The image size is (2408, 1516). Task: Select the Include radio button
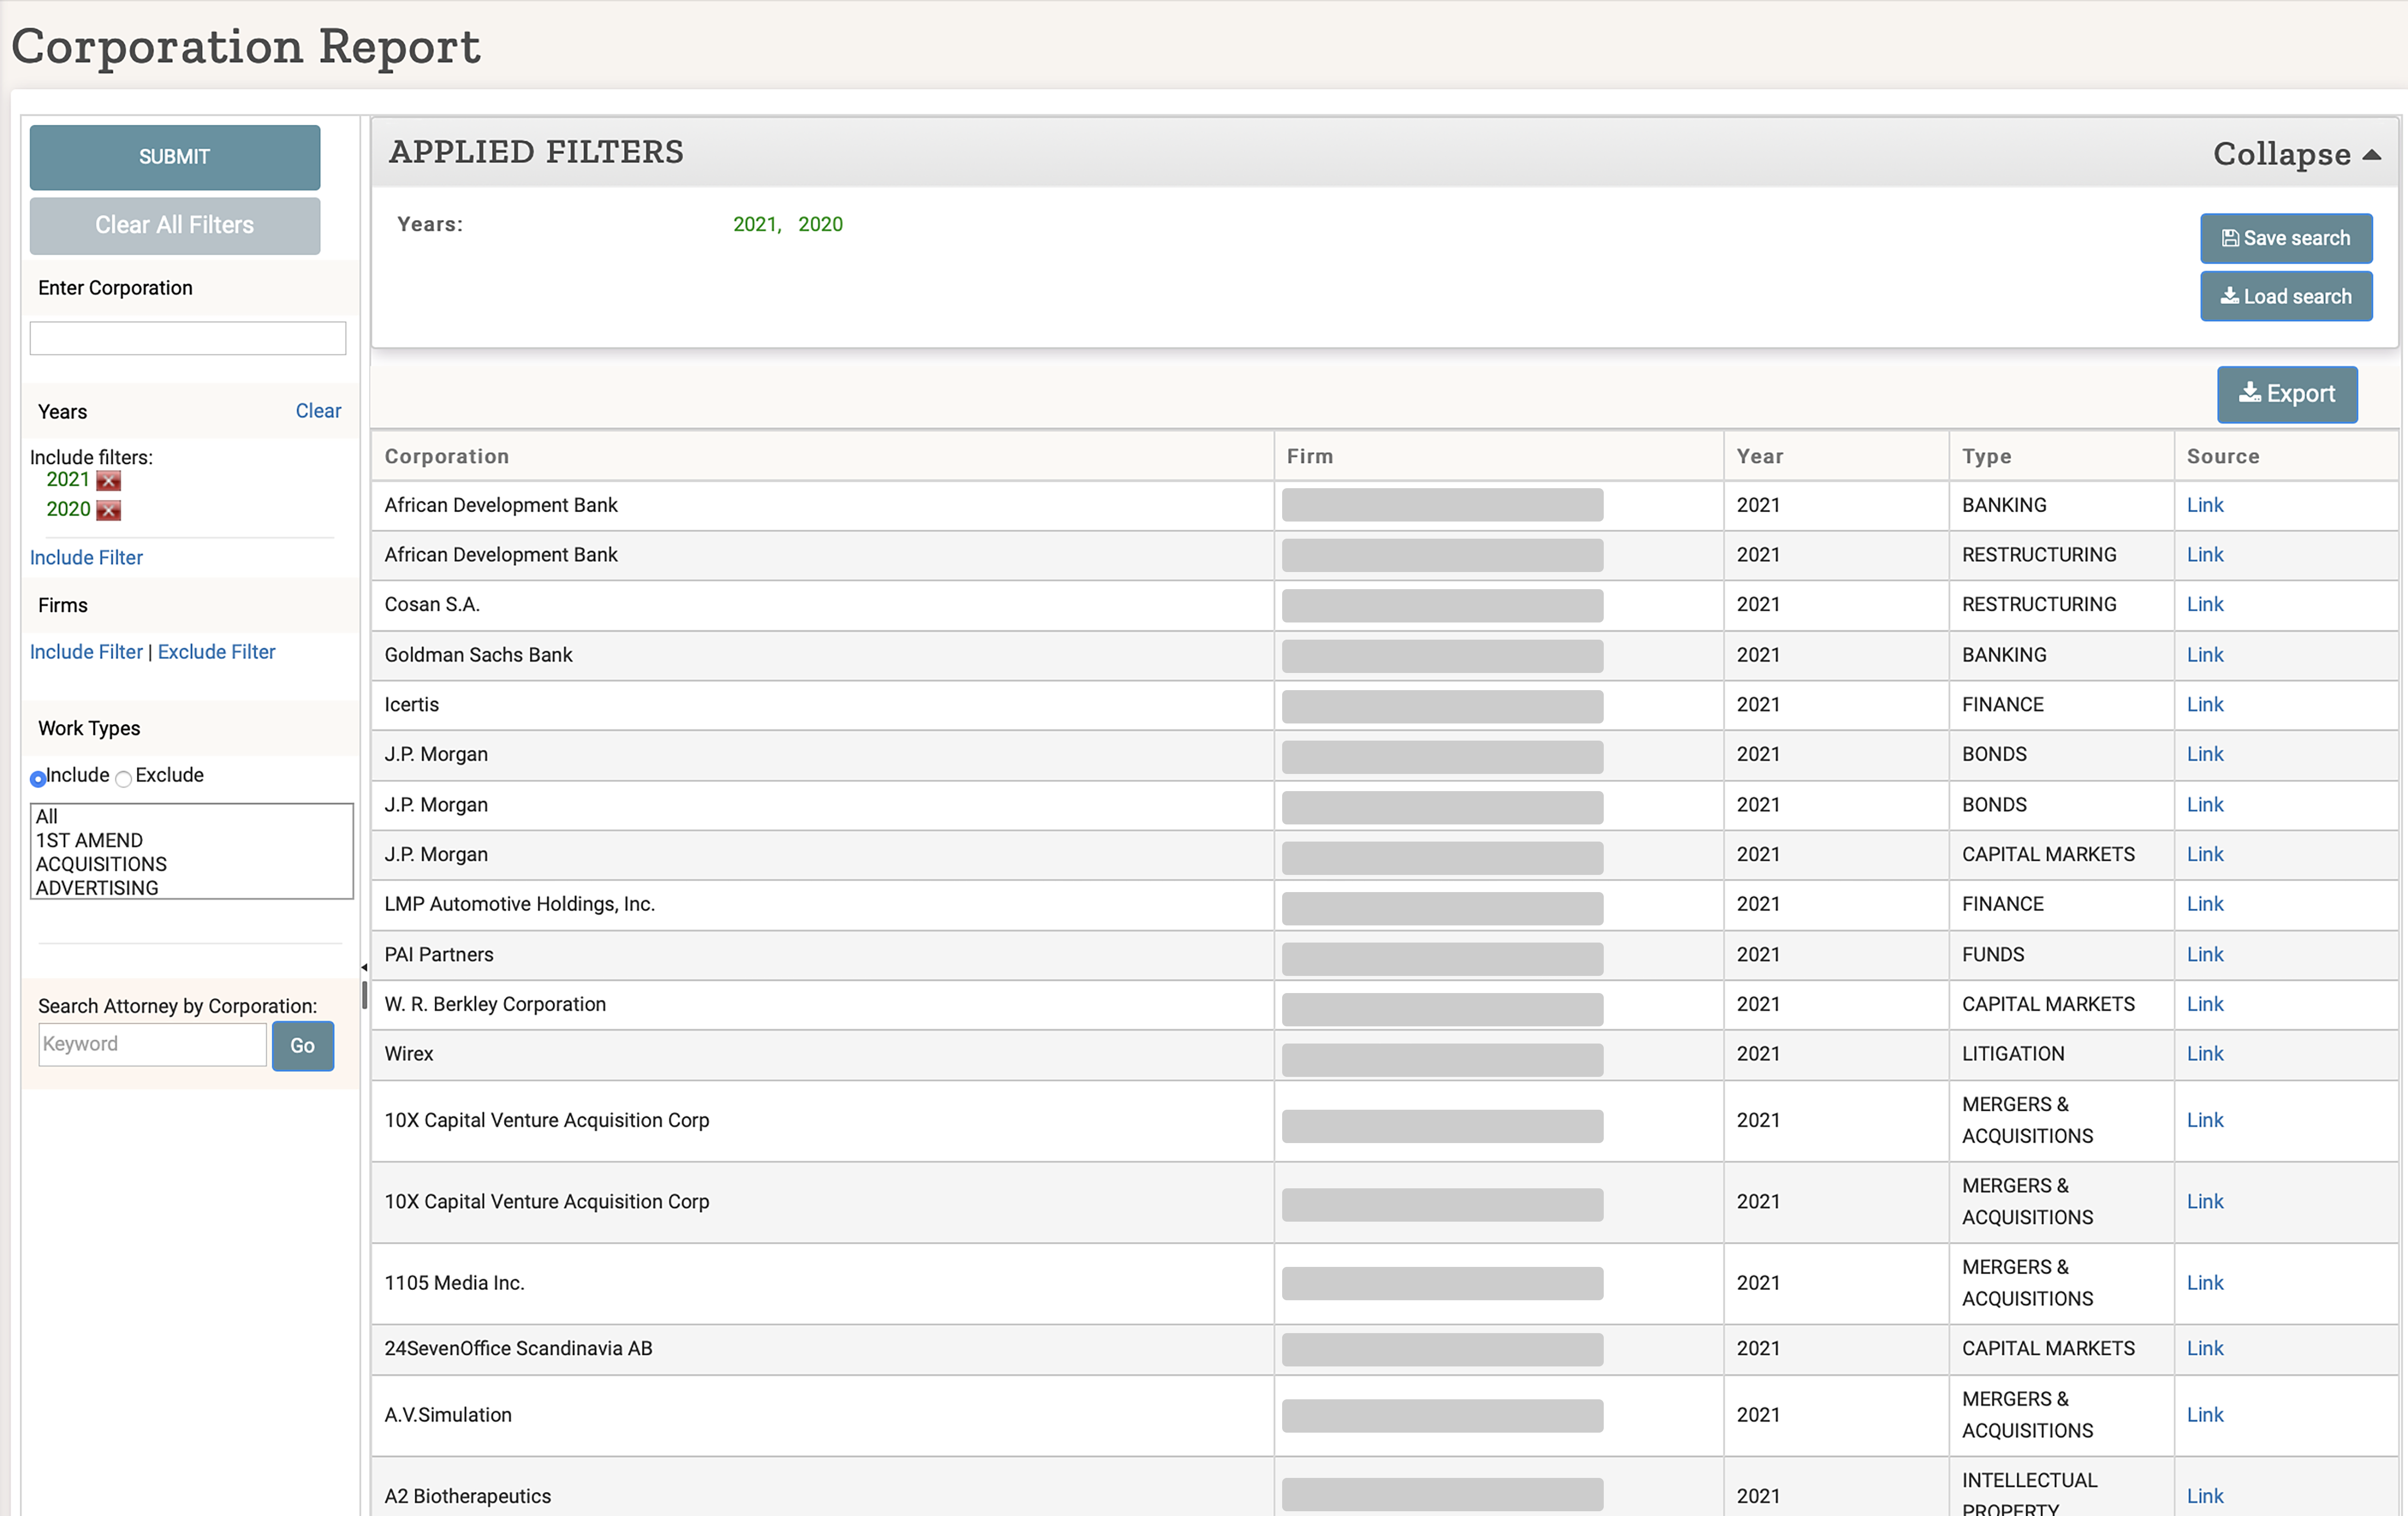(x=38, y=779)
